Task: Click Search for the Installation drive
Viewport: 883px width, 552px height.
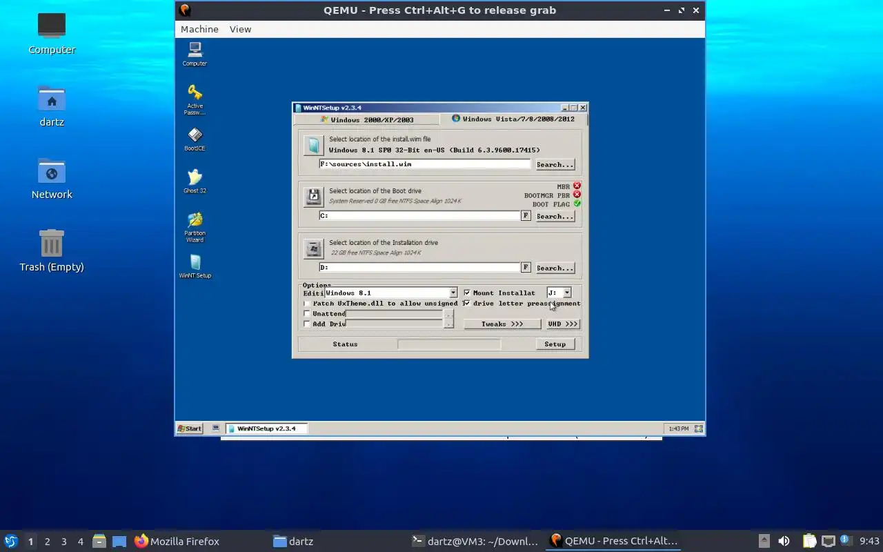Action: tap(555, 268)
